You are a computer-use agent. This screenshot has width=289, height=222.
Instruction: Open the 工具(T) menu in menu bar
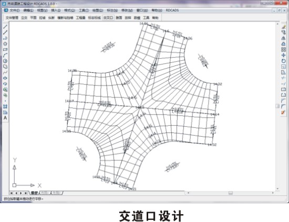84,10
